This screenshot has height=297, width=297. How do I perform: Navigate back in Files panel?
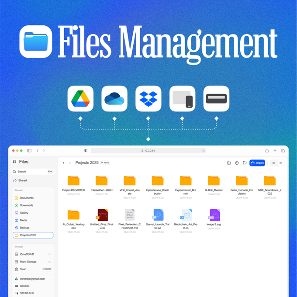pyautogui.click(x=64, y=163)
